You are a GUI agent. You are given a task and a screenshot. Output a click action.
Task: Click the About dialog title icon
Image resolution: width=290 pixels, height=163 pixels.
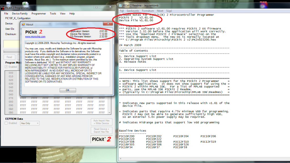[23, 24]
